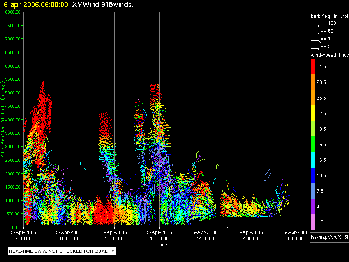This screenshot has width=349, height=262.
Task: Pick the pink 1.5 knots color swatch
Action: pos(312,222)
